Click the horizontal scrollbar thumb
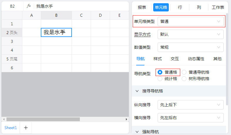 tap(43, 119)
